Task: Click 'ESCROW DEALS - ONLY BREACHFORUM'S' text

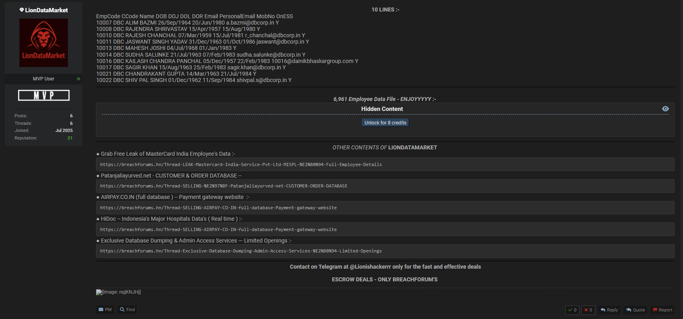Action: click(385, 279)
